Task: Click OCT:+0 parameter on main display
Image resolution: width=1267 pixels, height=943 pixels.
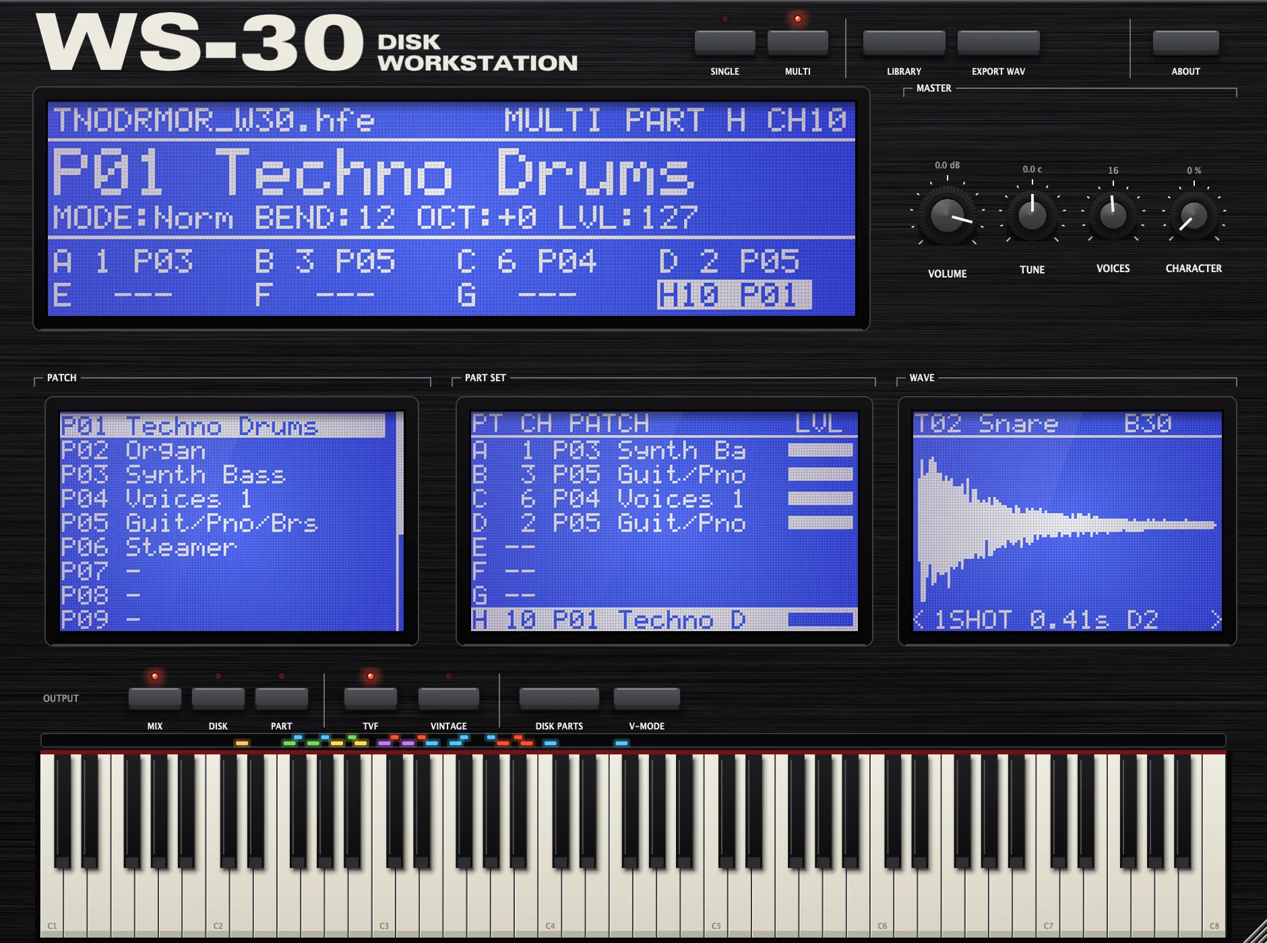Action: [x=476, y=218]
